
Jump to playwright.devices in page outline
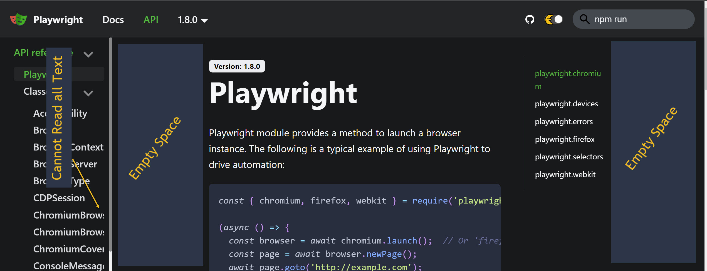[566, 104]
